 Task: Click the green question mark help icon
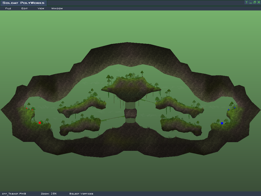pyautogui.click(x=246, y=2)
